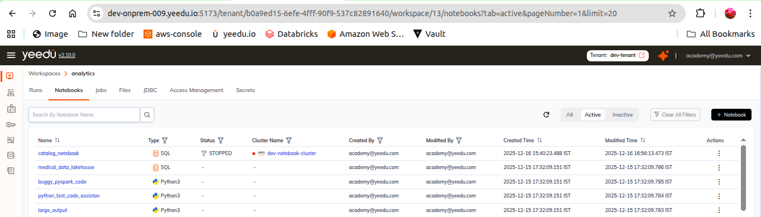761x217 pixels.
Task: Open the buggy_pyspark_code notebook
Action: [62, 181]
